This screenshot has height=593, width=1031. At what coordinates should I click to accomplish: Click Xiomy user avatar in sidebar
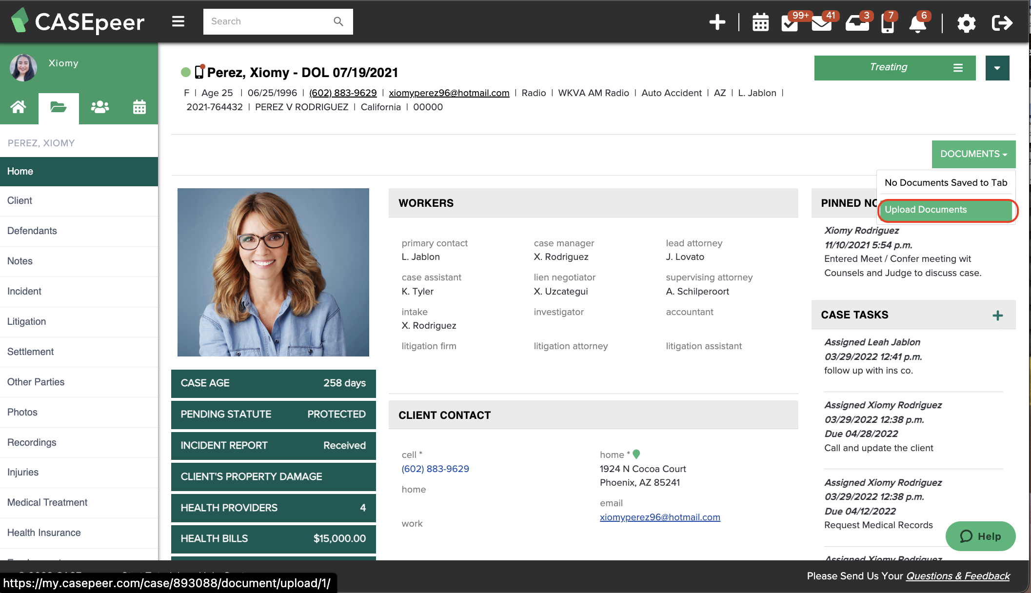tap(23, 67)
